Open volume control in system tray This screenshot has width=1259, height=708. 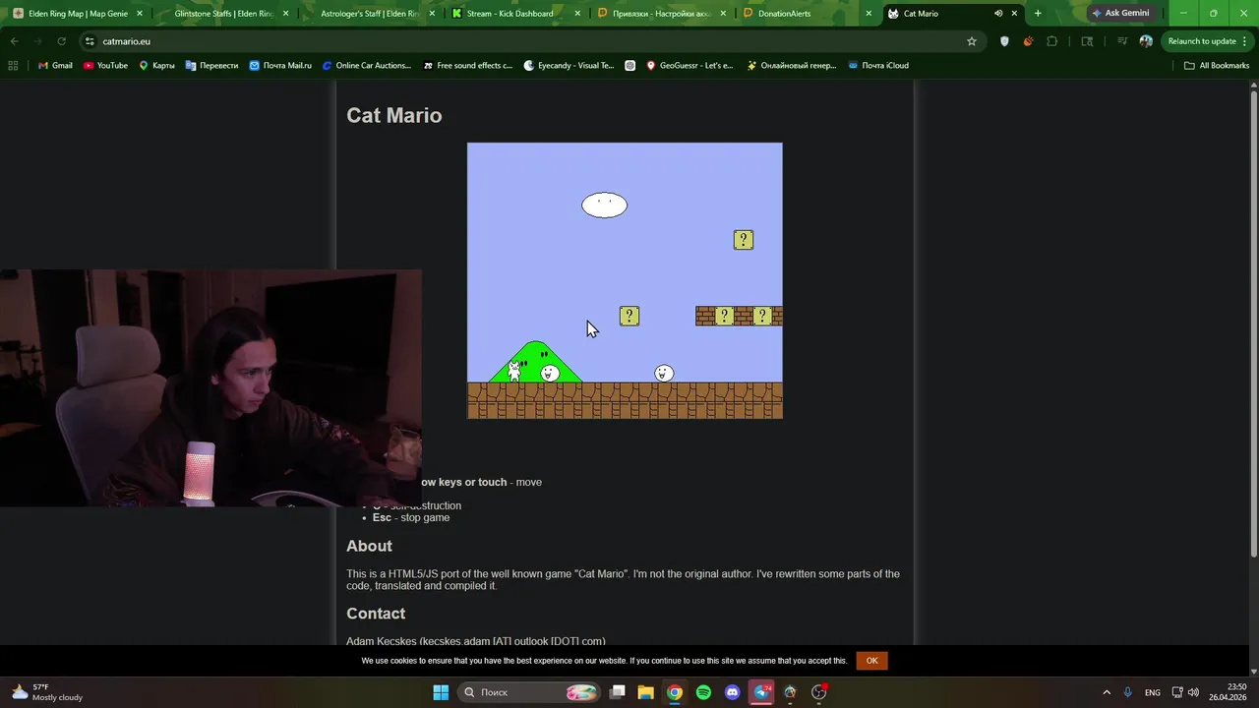[x=1193, y=692]
